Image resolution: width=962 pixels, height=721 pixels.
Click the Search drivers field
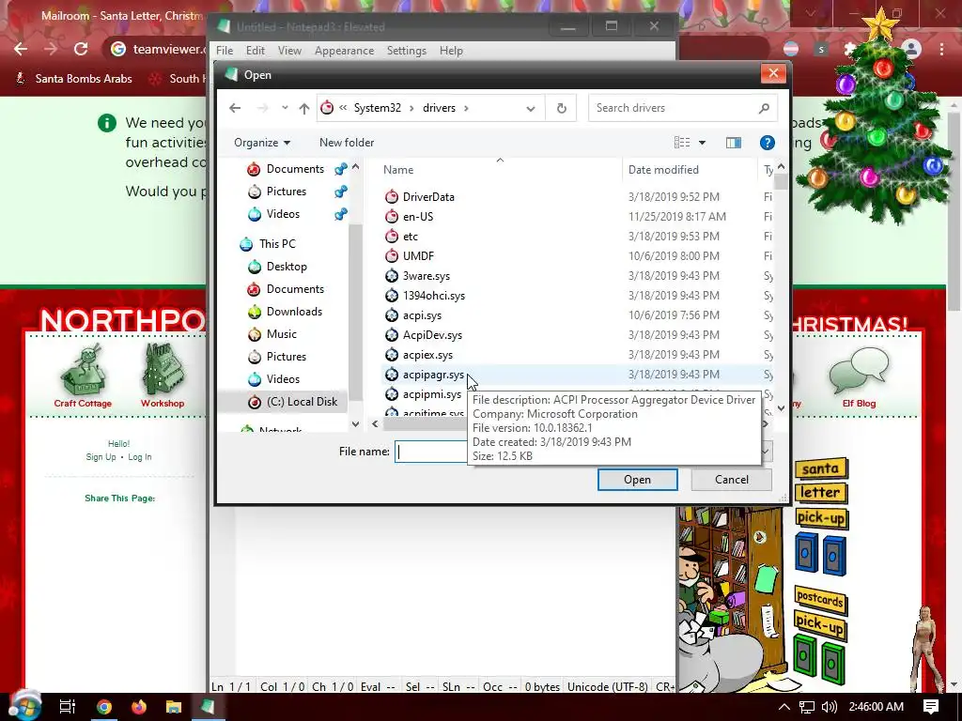click(x=682, y=108)
